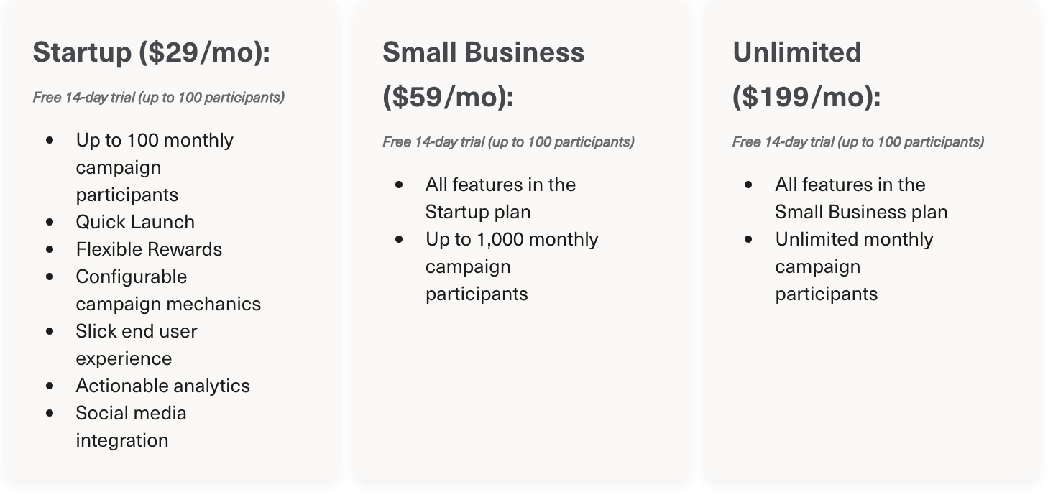
Task: Select "Unlimited monthly campaign participants" item
Action: 854,266
